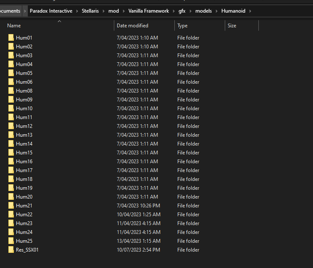
Task: Click the Humanoid breadcrumb segment
Action: coord(233,11)
